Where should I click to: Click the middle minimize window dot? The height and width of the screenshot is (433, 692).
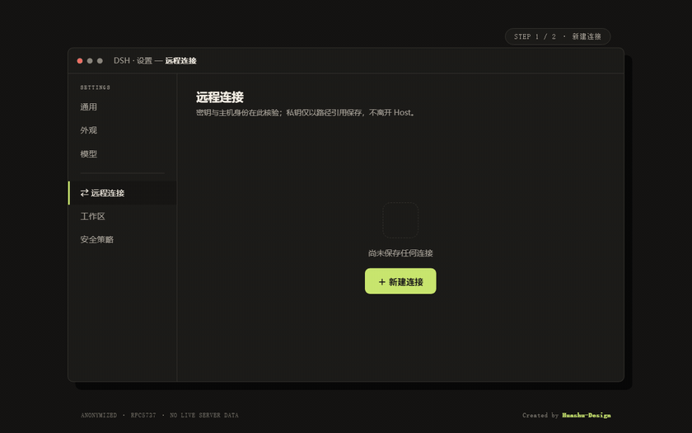click(90, 60)
